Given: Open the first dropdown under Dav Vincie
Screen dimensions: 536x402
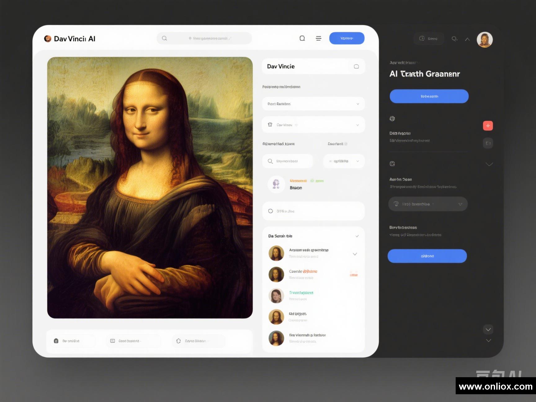Looking at the screenshot, I should [x=313, y=104].
